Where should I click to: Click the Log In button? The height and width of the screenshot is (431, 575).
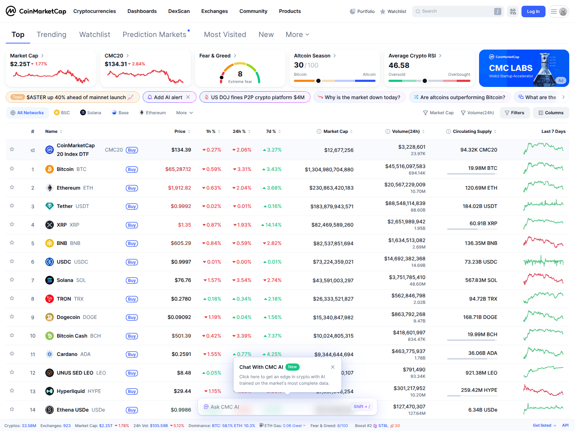(x=533, y=11)
